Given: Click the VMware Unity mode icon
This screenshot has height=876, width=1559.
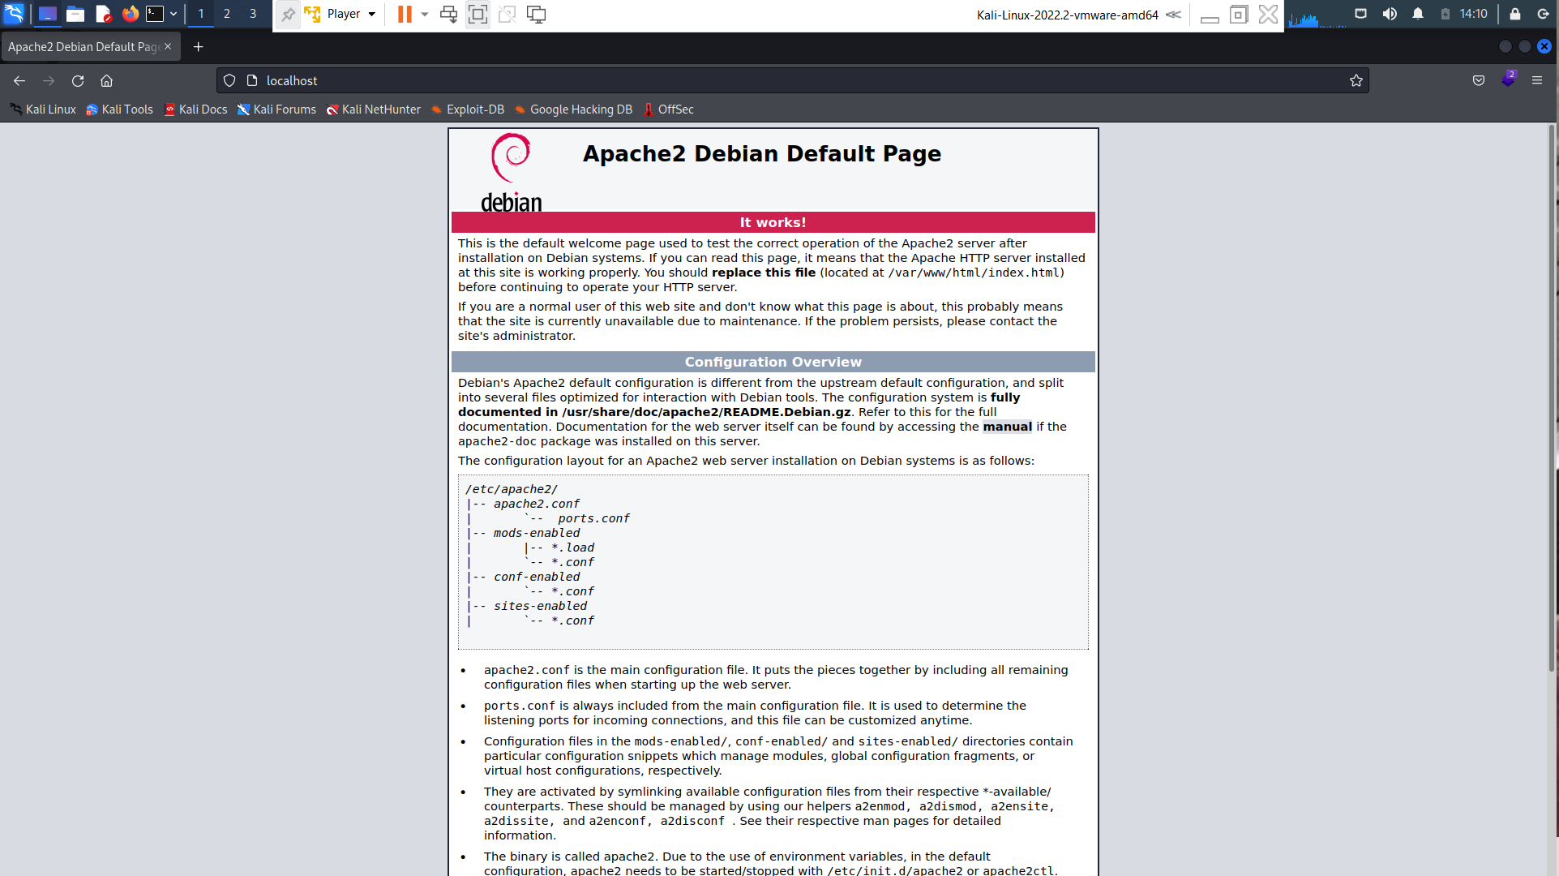Looking at the screenshot, I should tap(507, 14).
